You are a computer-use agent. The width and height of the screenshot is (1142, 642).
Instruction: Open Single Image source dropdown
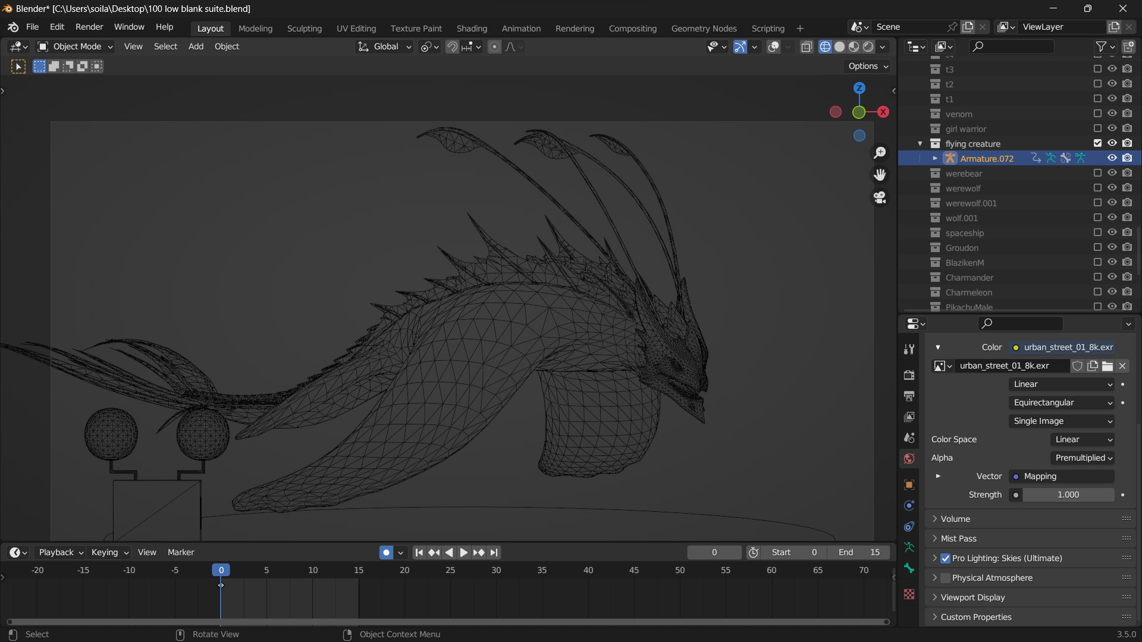1062,421
